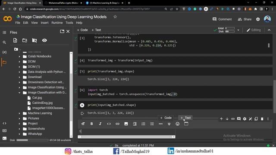Move the cell down
This screenshot has width=276, height=155.
pyautogui.click(x=227, y=119)
